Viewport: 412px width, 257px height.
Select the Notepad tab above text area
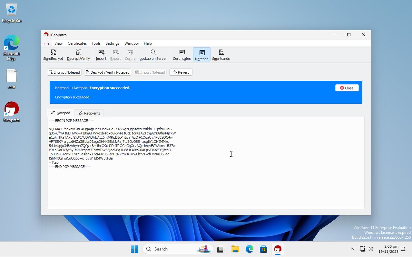coord(61,113)
